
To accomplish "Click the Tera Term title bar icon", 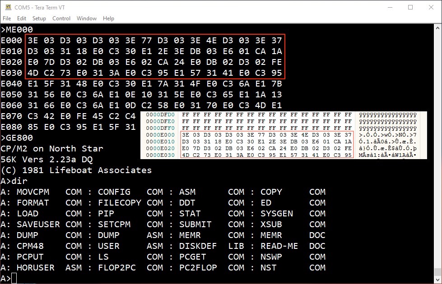I will click(x=8, y=7).
